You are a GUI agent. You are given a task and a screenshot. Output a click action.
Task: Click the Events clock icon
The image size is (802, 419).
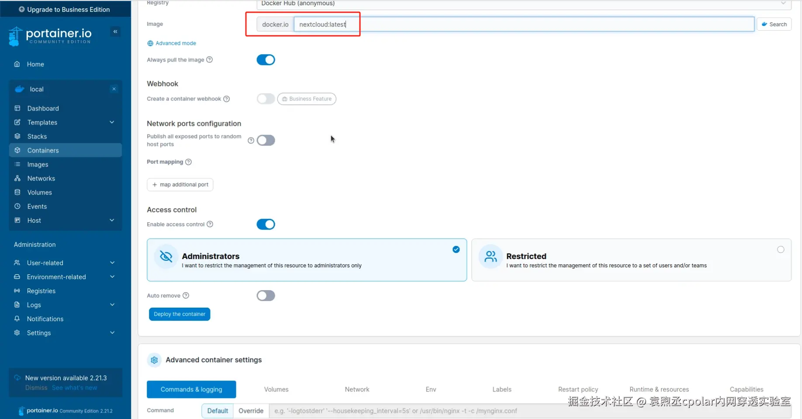pyautogui.click(x=17, y=206)
